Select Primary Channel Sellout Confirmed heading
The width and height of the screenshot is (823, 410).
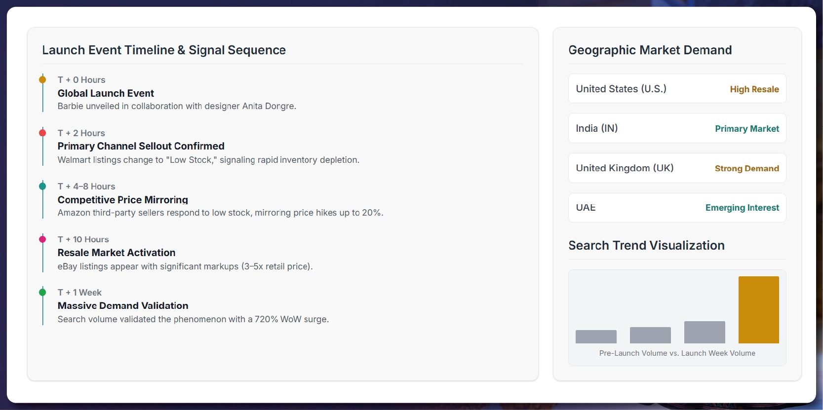click(x=141, y=146)
